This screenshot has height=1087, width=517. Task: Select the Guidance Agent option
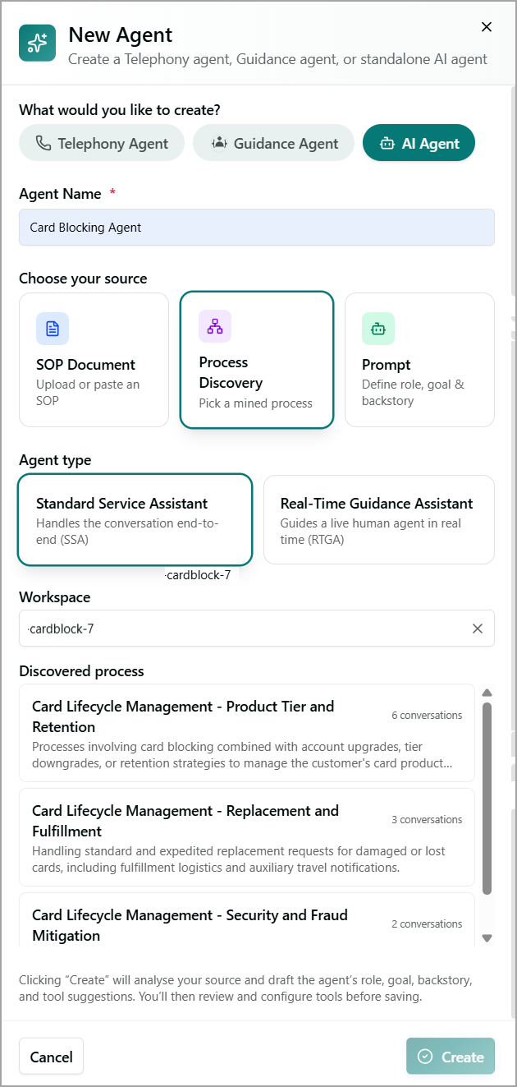coord(273,143)
